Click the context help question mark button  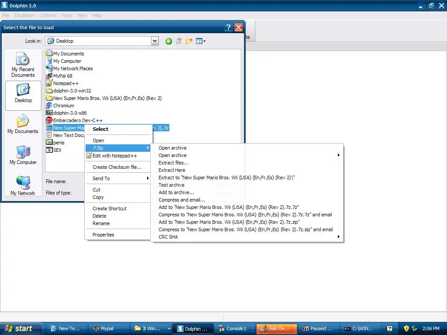point(228,27)
